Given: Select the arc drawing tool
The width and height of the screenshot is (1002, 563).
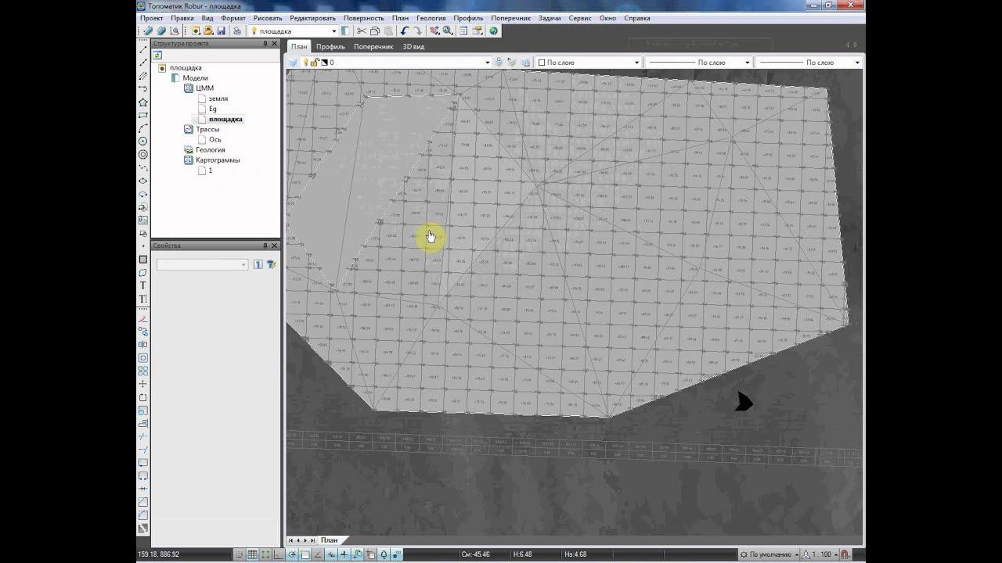Looking at the screenshot, I should coord(142,128).
